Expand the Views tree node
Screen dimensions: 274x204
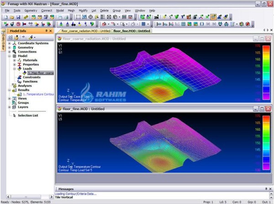[x=10, y=99]
